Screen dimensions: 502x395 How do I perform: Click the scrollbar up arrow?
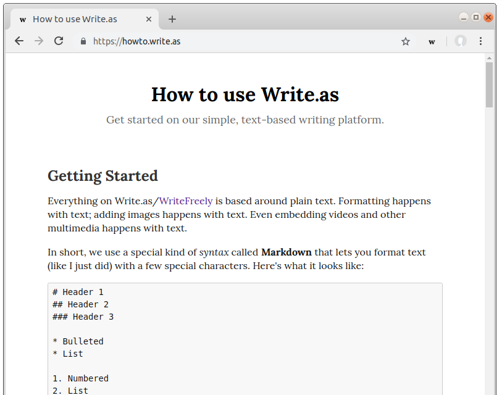(x=489, y=58)
